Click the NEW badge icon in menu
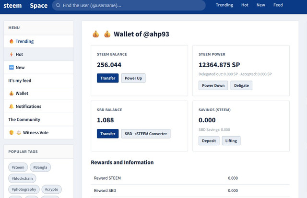Screen dimensions: 307x198 [x=12, y=67]
